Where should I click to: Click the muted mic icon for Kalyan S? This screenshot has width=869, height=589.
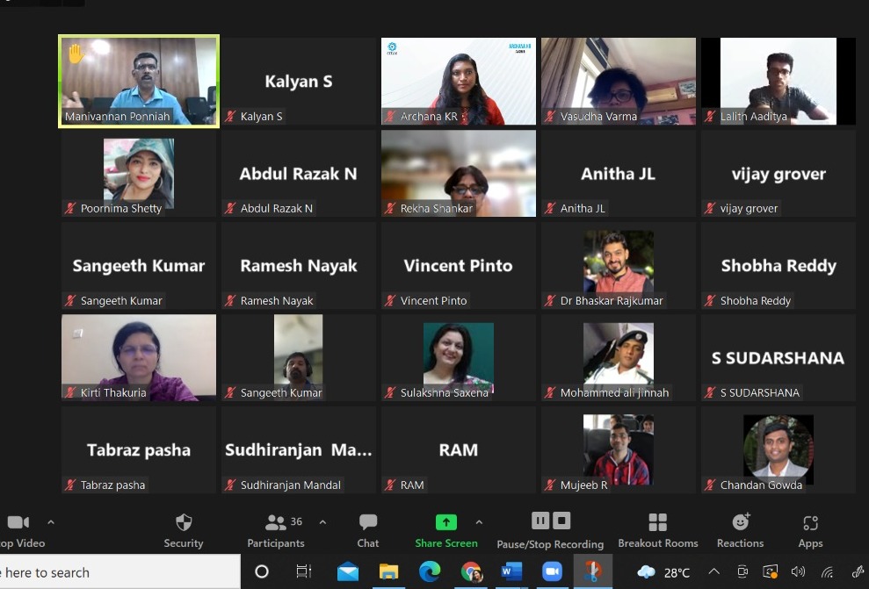[230, 116]
